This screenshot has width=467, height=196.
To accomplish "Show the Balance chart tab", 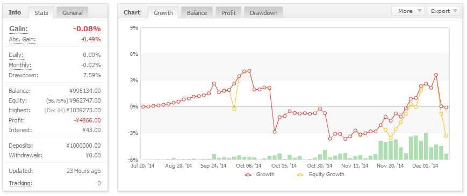I will point(197,13).
